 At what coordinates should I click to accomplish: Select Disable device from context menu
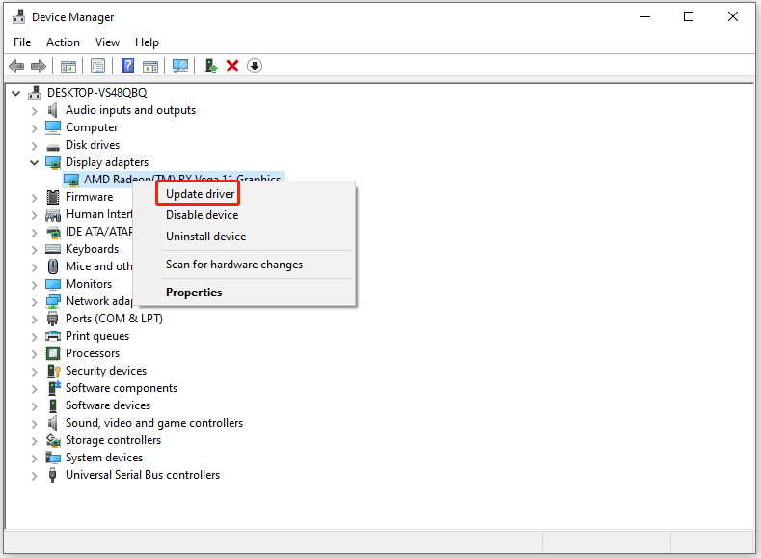pyautogui.click(x=202, y=215)
